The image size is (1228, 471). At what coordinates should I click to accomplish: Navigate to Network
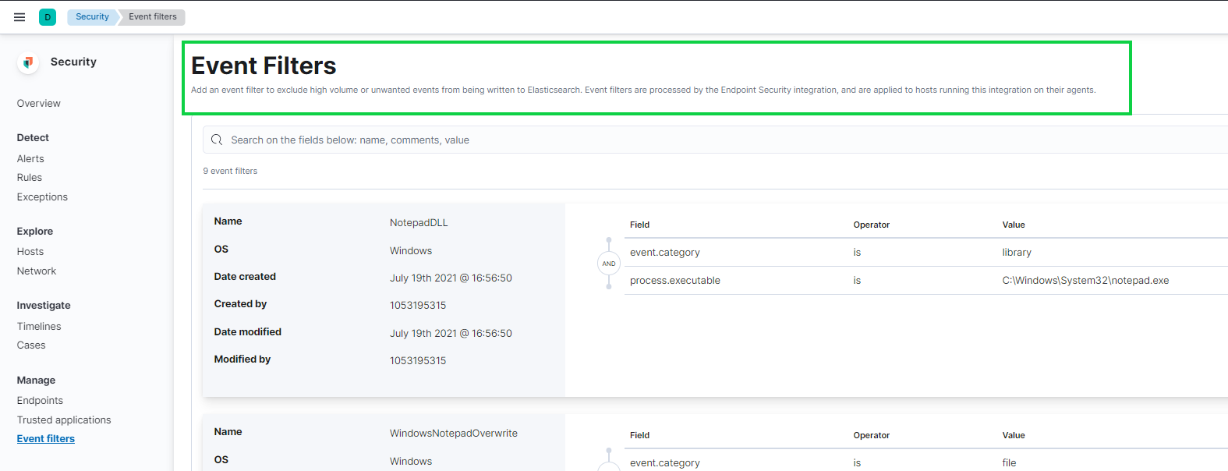37,271
